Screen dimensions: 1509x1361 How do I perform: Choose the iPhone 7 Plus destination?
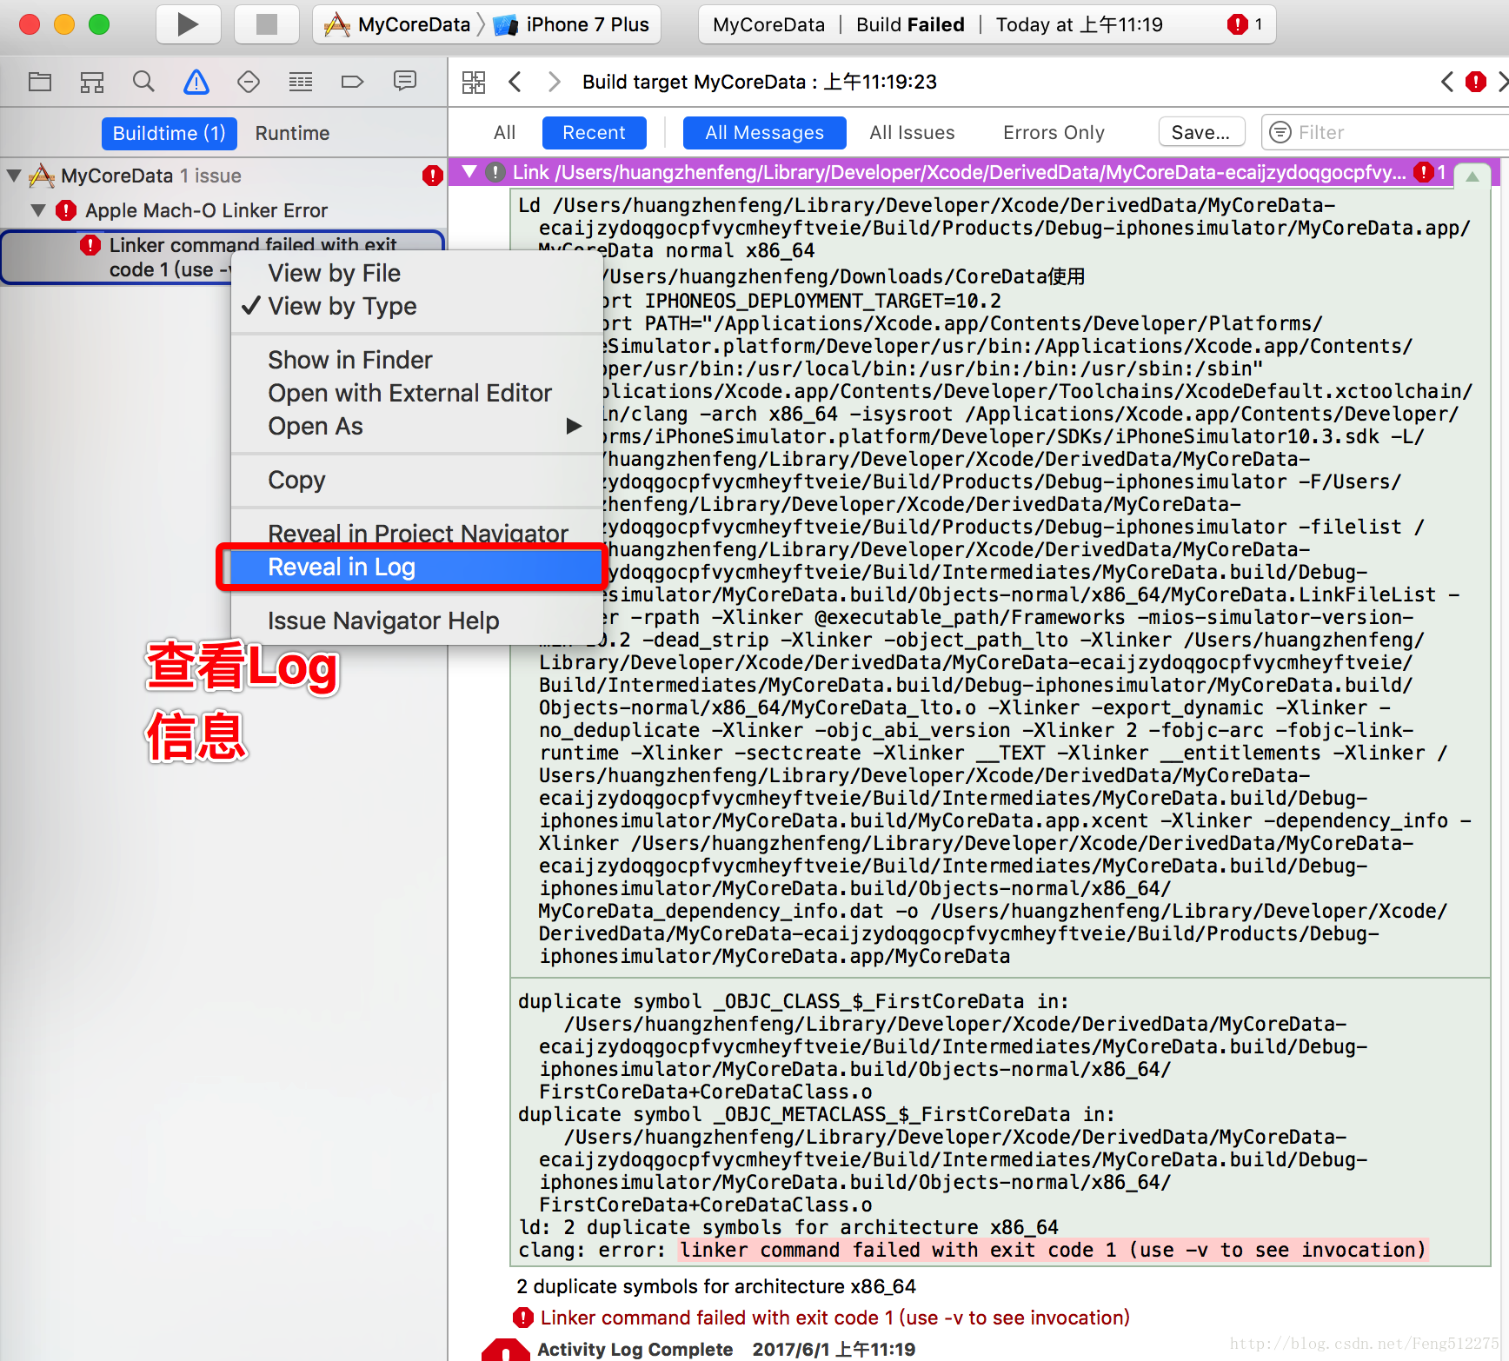tap(572, 24)
